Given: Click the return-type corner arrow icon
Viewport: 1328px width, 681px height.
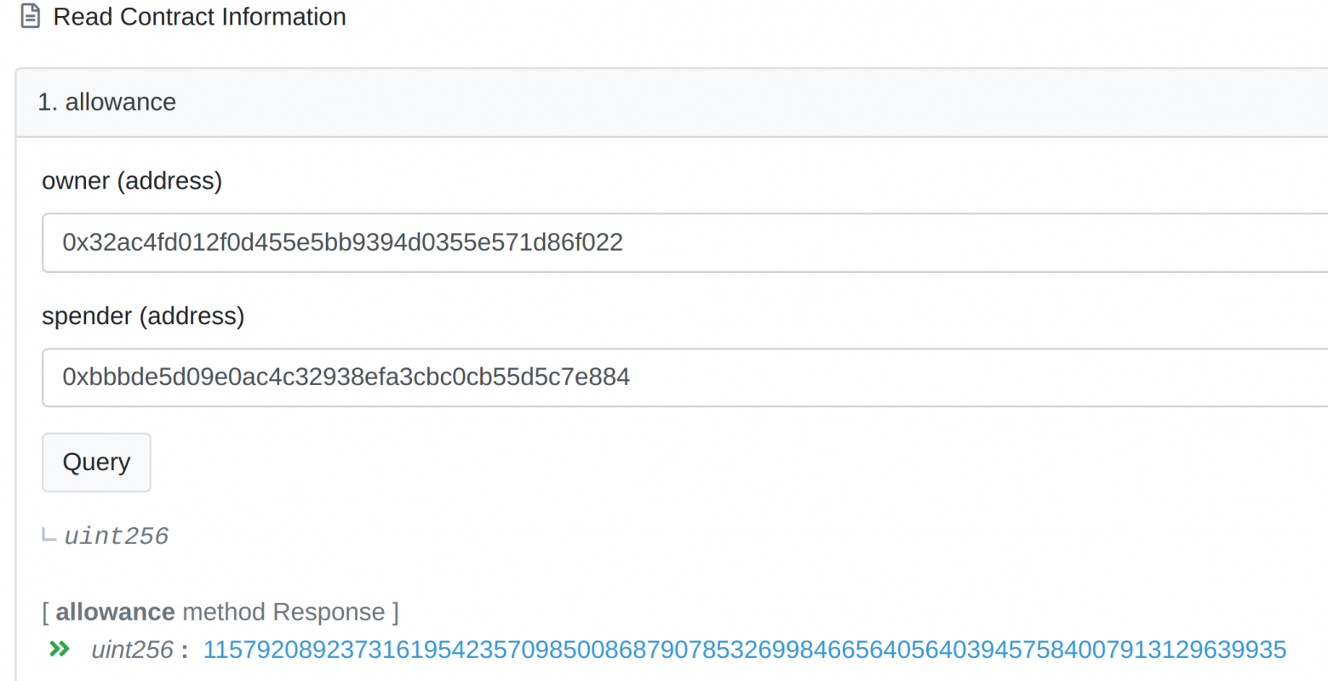Looking at the screenshot, I should click(49, 536).
